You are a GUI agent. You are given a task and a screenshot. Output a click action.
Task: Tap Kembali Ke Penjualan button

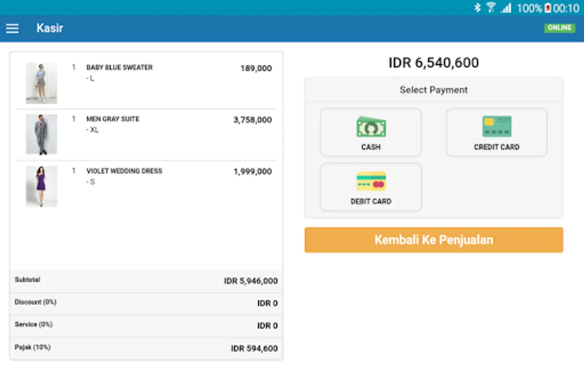434,240
